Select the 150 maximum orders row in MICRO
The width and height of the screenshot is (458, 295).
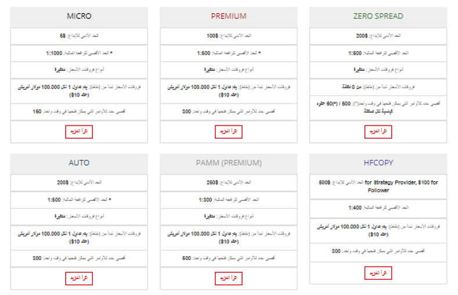(x=79, y=111)
